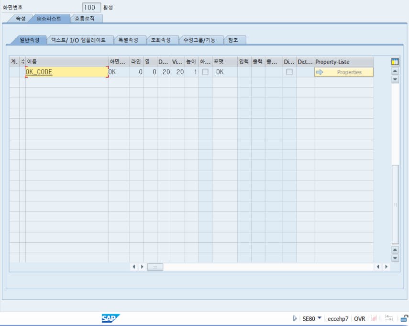Click the D... column header
Screen dimensions: 409x326
pyautogui.click(x=164, y=62)
